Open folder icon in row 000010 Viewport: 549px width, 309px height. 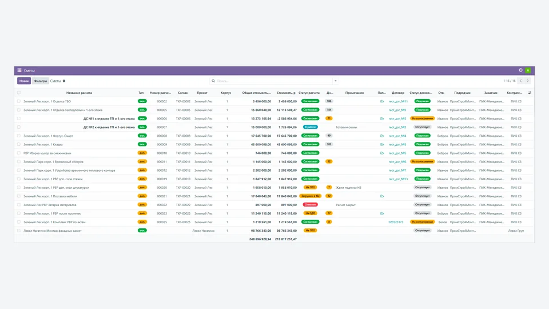tap(382, 153)
